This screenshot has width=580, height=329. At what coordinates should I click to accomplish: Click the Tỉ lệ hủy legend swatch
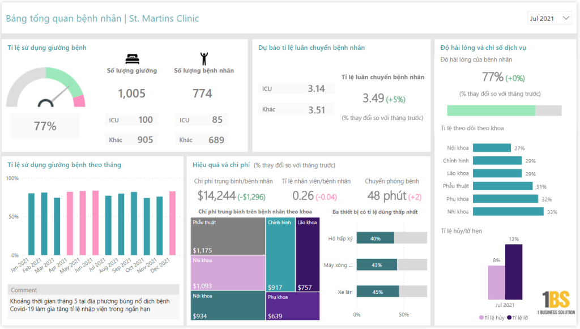(481, 318)
